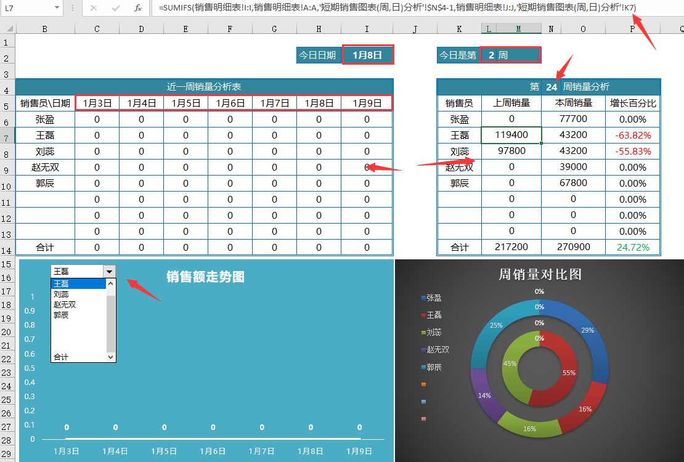This screenshot has width=684, height=462.
Task: Click the 张盈 blue legend swatch
Action: [x=423, y=298]
